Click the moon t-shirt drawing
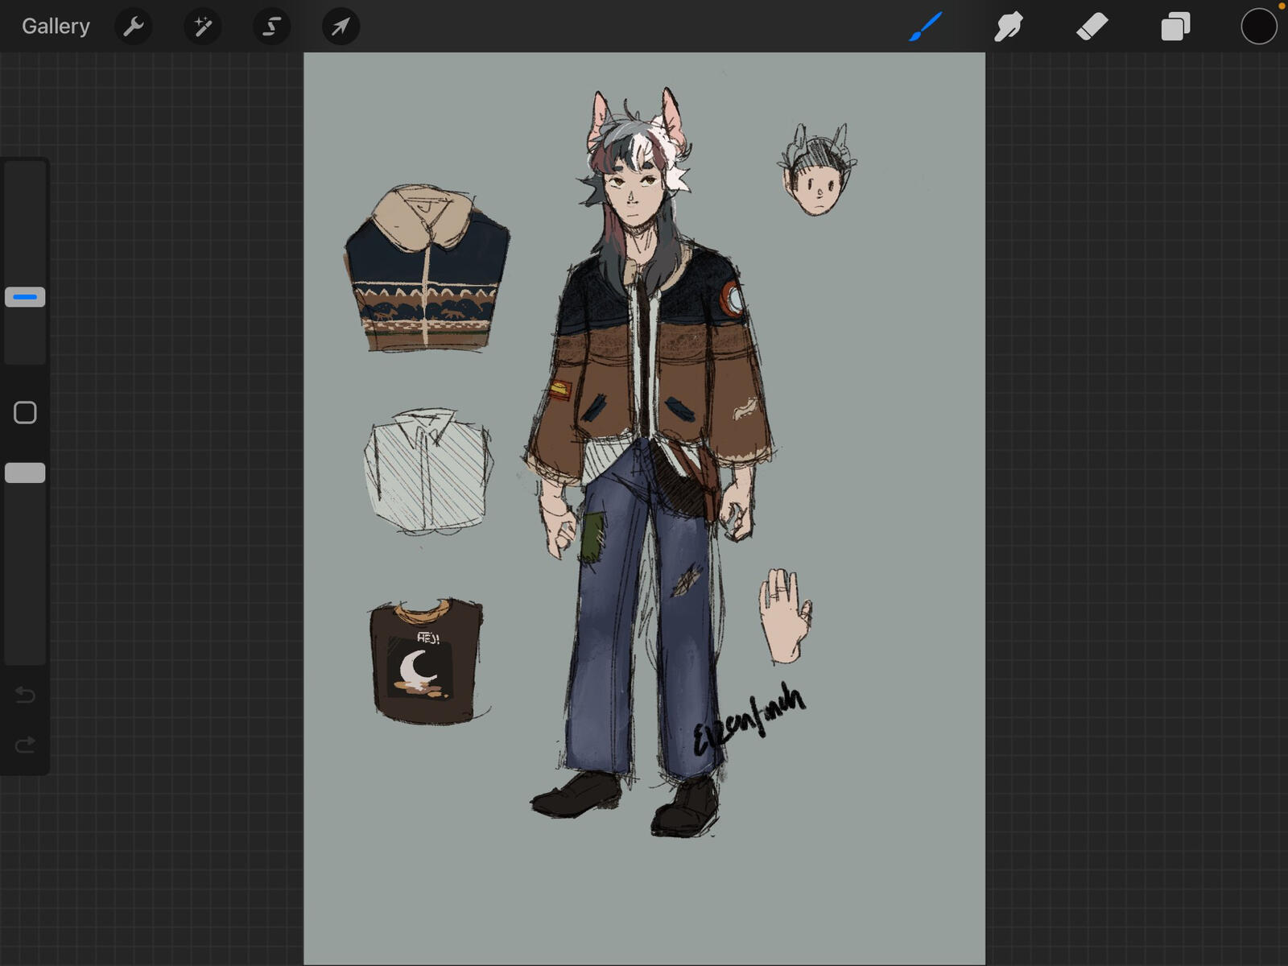 427,660
